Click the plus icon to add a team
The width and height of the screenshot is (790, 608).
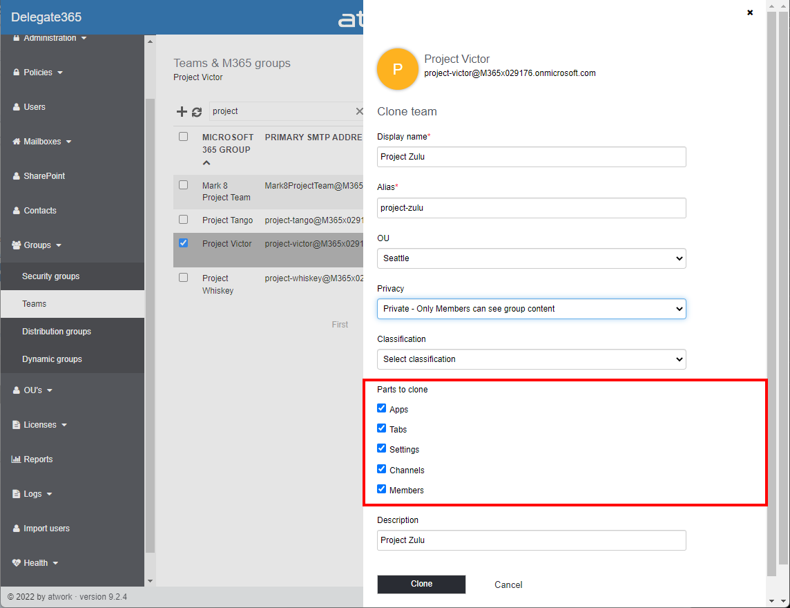(x=182, y=112)
